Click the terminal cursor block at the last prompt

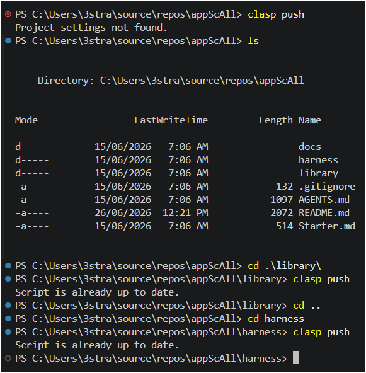(x=295, y=357)
